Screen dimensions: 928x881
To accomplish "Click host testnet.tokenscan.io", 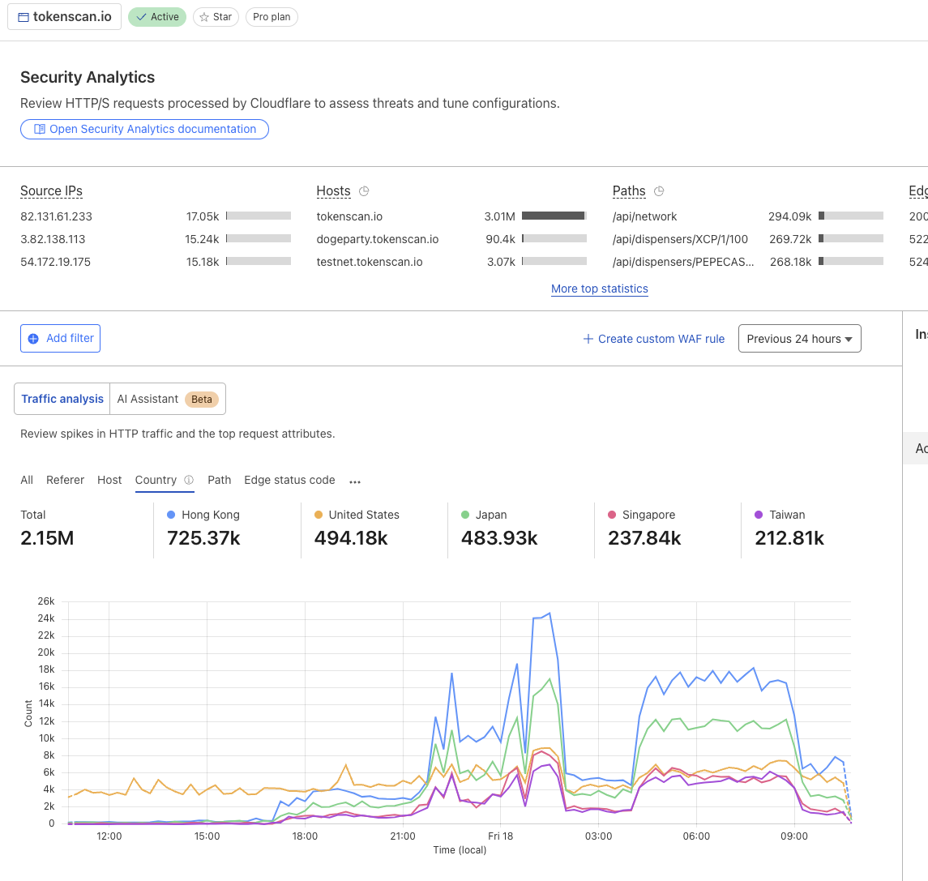I will 370,262.
